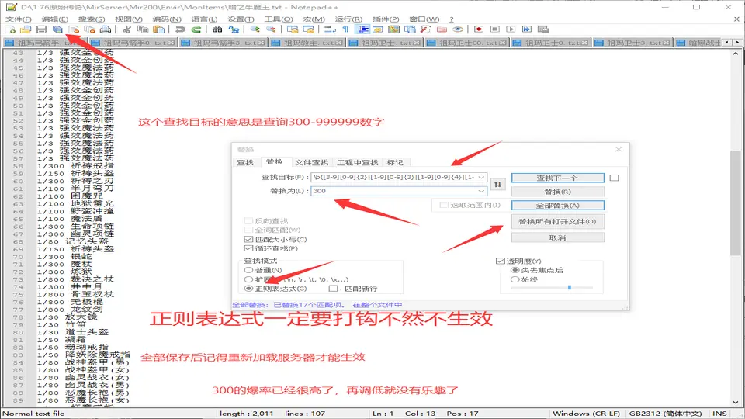Click the 查找下一个 button
The width and height of the screenshot is (745, 419).
point(558,178)
